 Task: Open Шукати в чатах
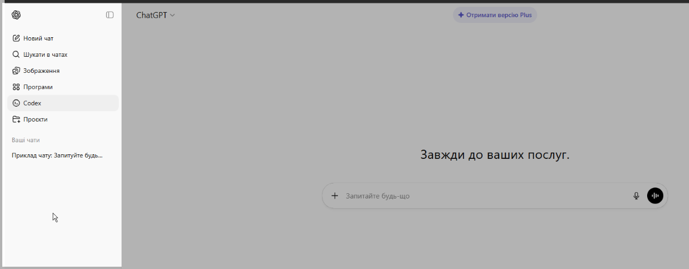(x=63, y=54)
